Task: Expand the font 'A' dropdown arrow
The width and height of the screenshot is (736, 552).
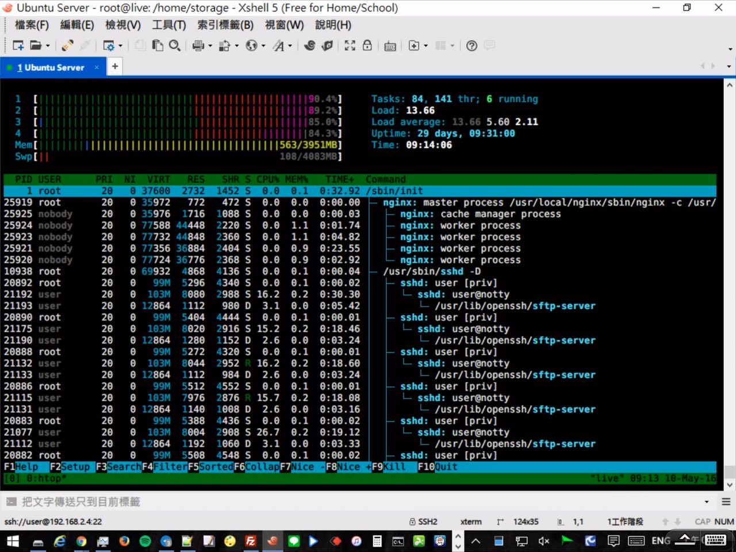Action: (x=290, y=46)
